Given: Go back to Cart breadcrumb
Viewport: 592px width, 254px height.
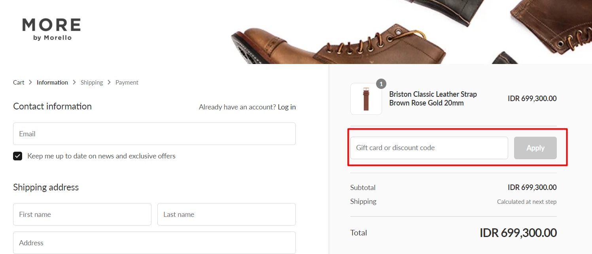Looking at the screenshot, I should coord(19,83).
